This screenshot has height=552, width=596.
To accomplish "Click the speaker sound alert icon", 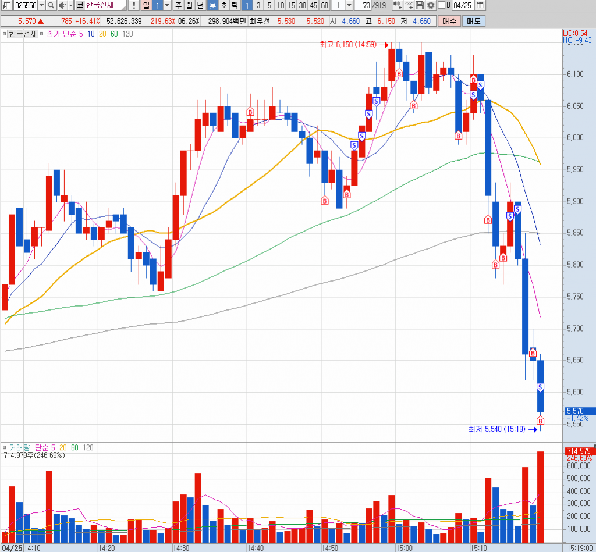I will [x=63, y=5].
